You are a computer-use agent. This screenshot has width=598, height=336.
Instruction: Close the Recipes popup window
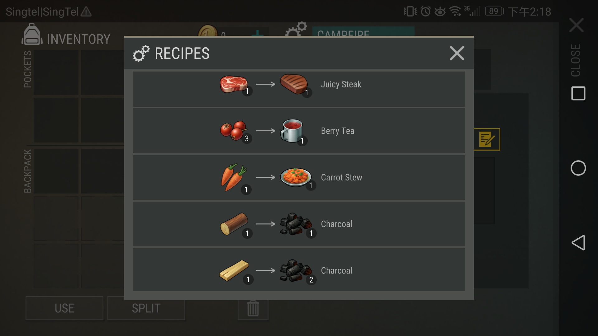457,53
